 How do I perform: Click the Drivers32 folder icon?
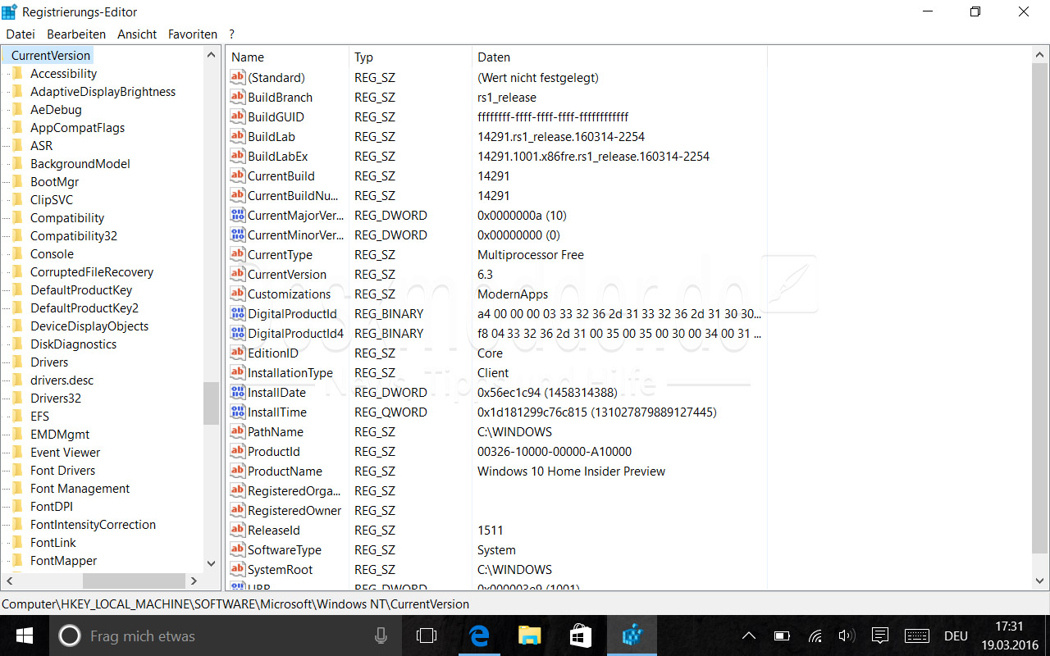tap(18, 398)
